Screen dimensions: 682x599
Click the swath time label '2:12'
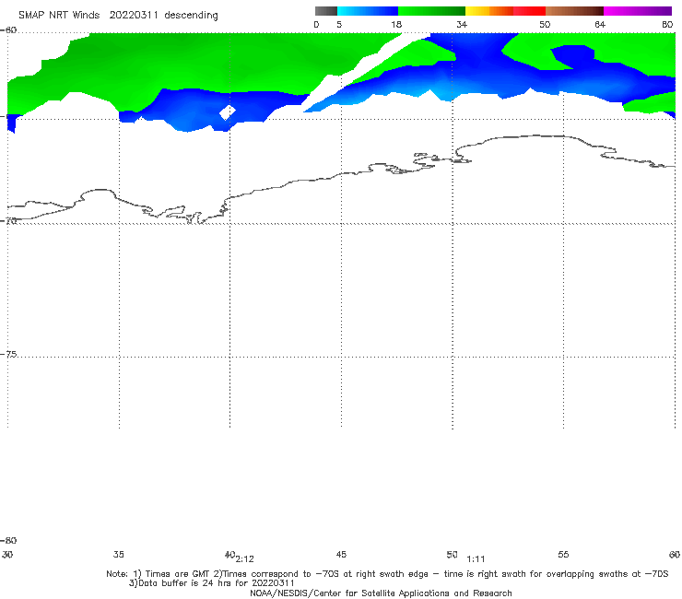[245, 559]
